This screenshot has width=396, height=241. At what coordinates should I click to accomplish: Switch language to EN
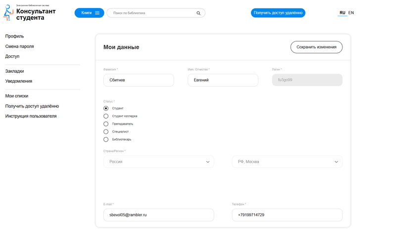coord(351,13)
